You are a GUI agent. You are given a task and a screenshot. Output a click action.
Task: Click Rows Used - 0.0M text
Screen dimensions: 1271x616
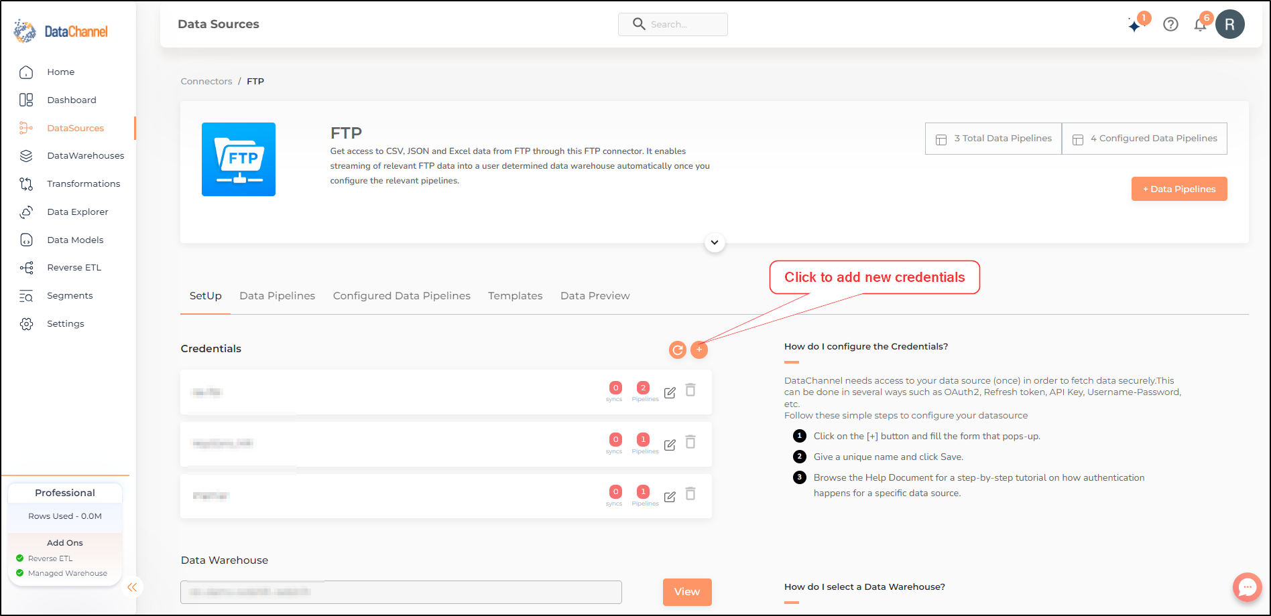coord(65,516)
